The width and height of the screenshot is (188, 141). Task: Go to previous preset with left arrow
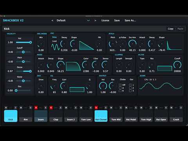tap(52, 20)
